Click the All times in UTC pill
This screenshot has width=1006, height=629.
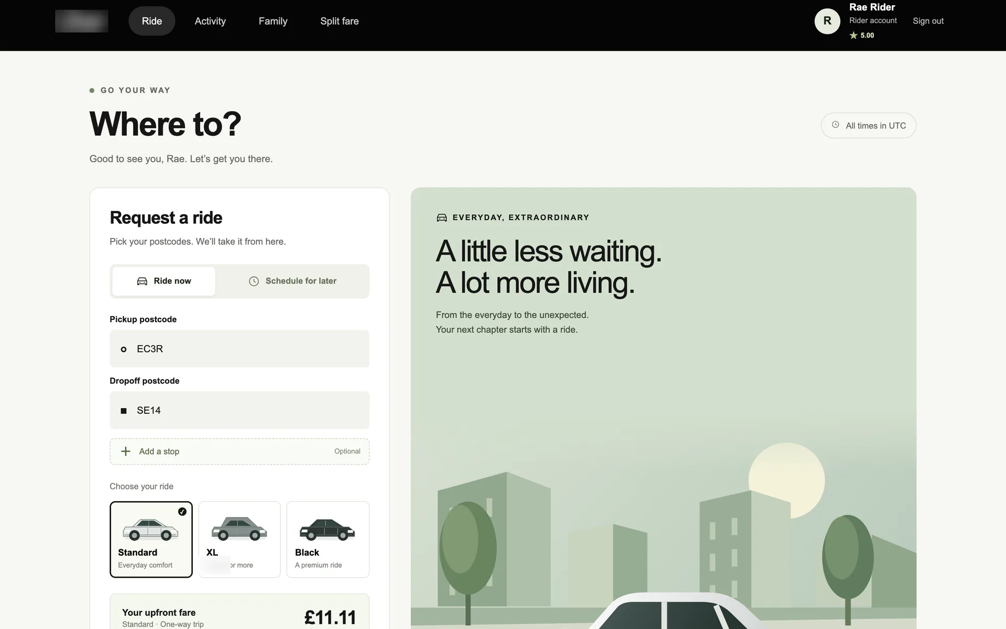pyautogui.click(x=869, y=125)
